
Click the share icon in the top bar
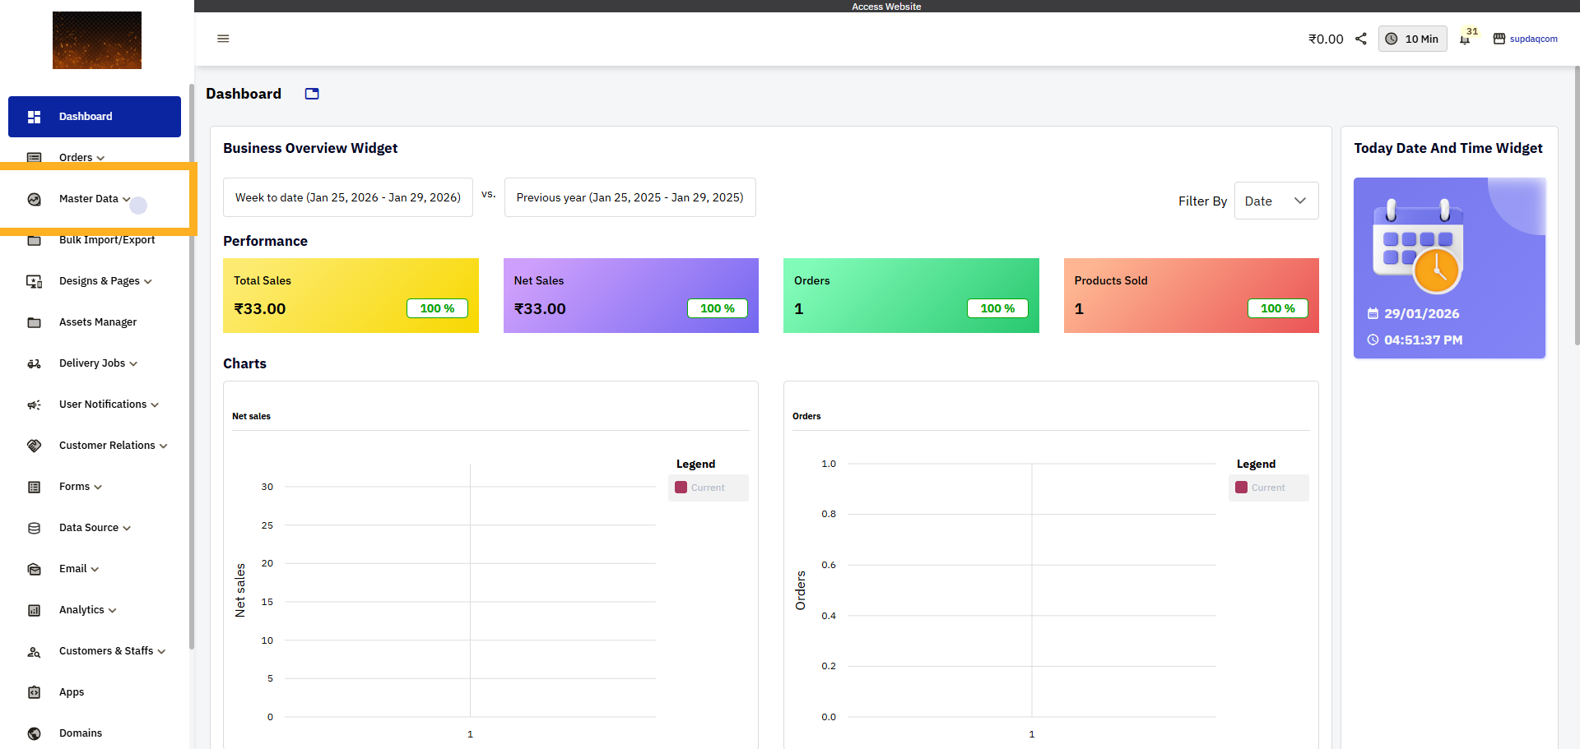pos(1360,38)
